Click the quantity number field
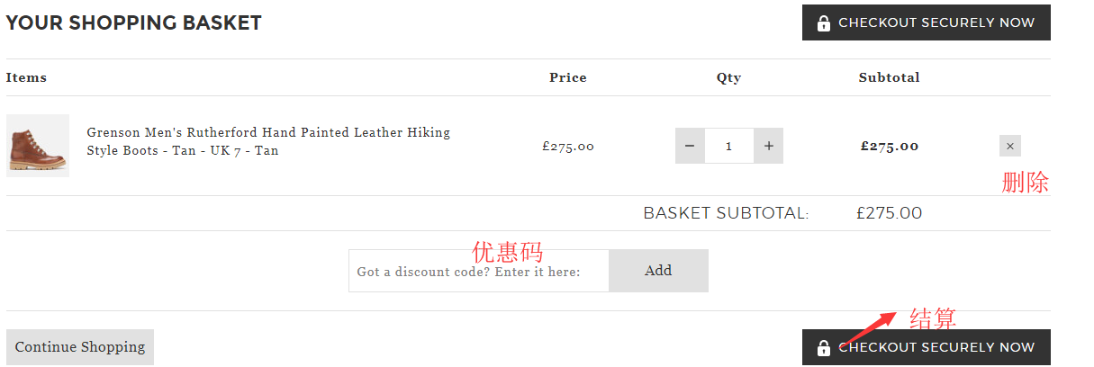Image resolution: width=1094 pixels, height=367 pixels. [728, 146]
